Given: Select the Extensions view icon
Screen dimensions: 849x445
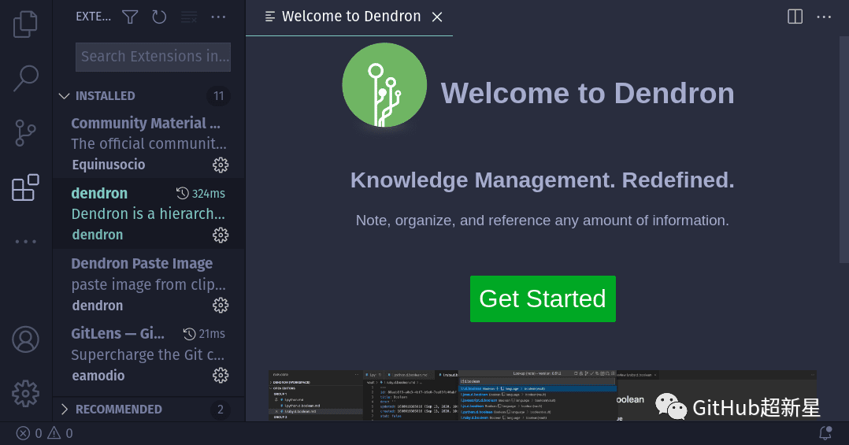Looking at the screenshot, I should pyautogui.click(x=25, y=187).
